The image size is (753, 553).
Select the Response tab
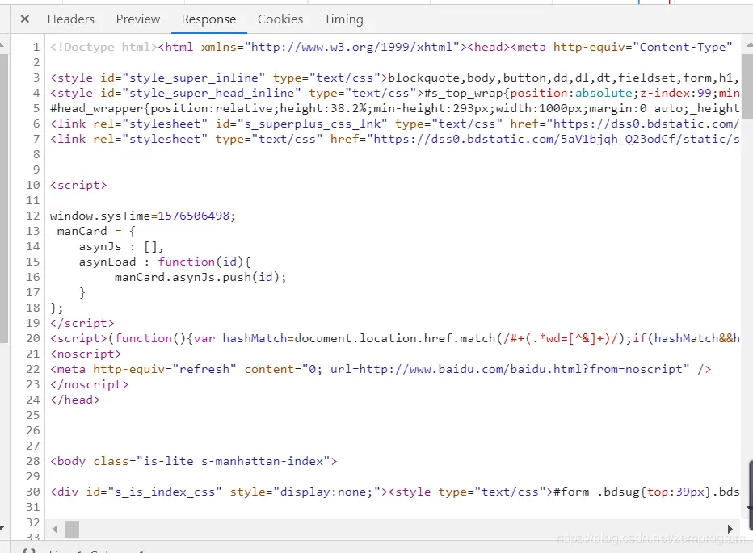click(x=208, y=19)
